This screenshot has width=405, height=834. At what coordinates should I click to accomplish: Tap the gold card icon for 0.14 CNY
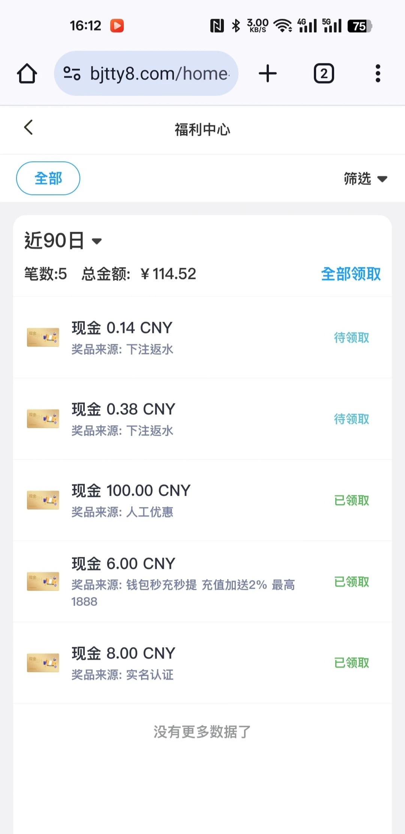(x=43, y=337)
